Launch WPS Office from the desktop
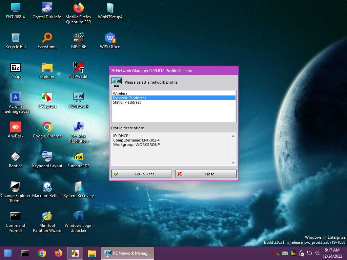 pos(110,41)
